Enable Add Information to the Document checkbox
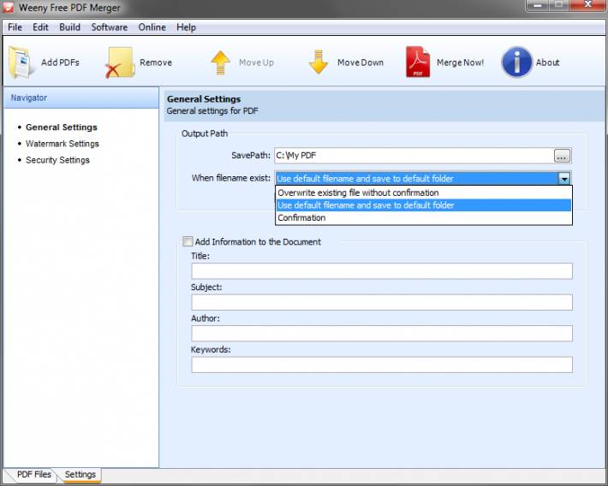The width and height of the screenshot is (608, 486). [x=188, y=241]
